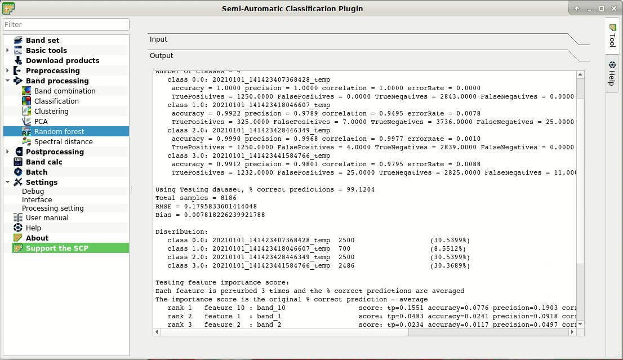Open the Clustering tool icon

pos(26,111)
